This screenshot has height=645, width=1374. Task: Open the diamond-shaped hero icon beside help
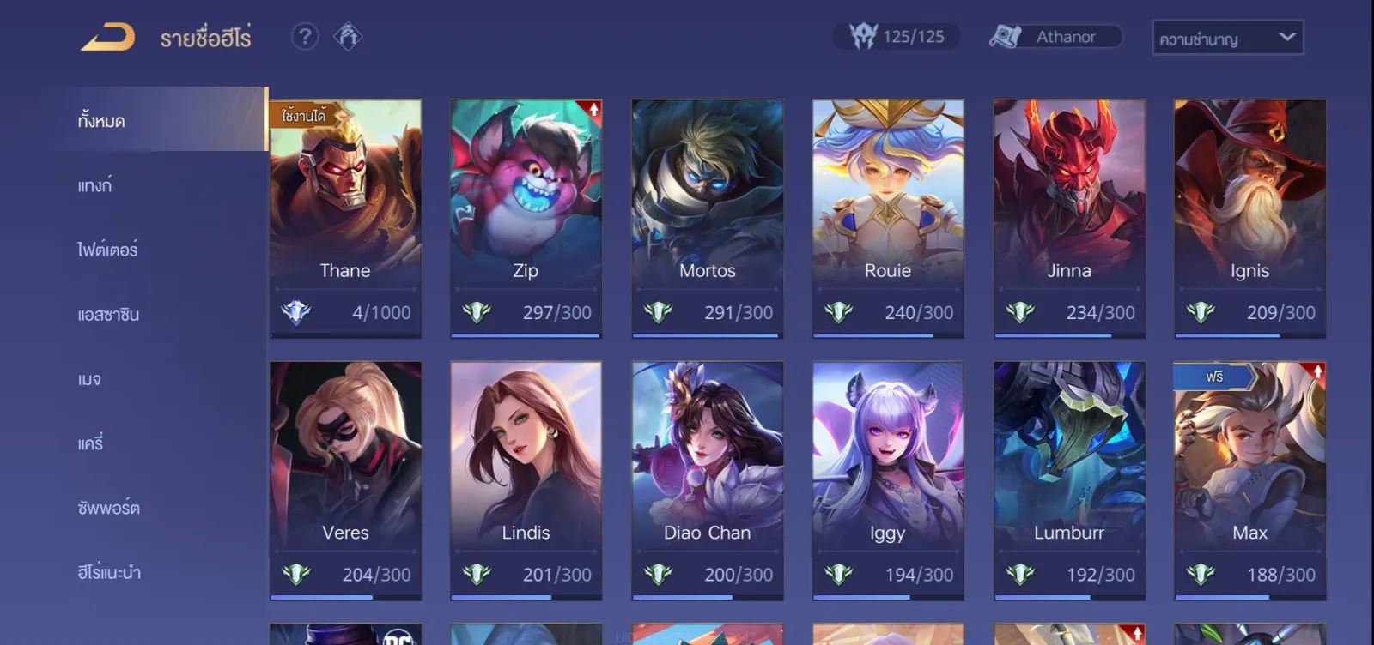pos(348,36)
